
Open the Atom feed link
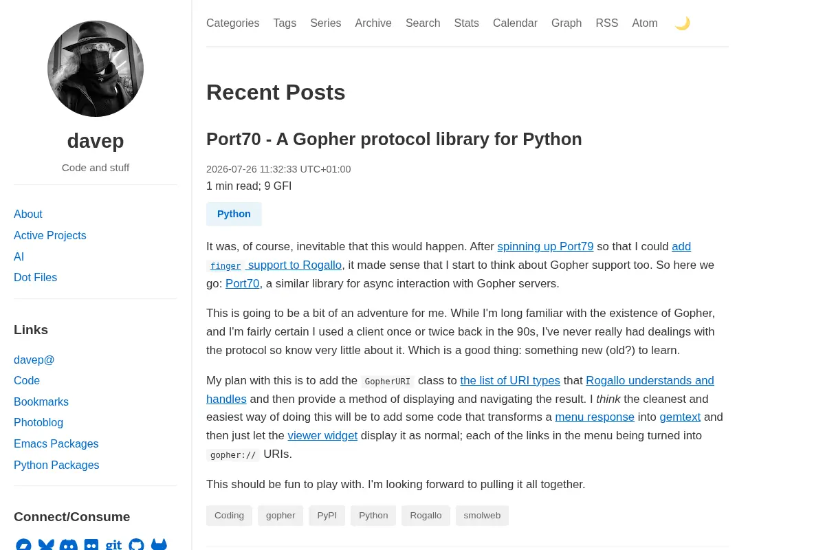click(645, 23)
